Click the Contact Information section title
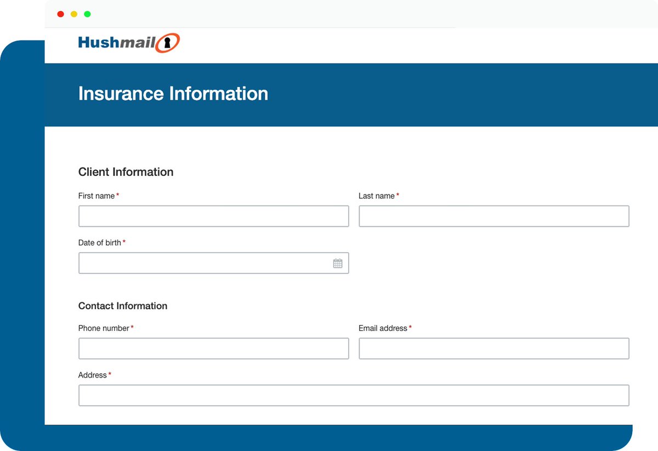658x451 pixels. [x=123, y=306]
